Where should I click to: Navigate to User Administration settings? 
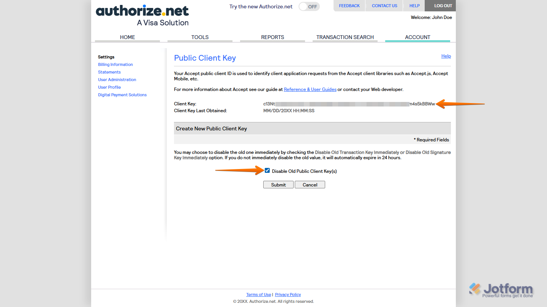point(117,80)
